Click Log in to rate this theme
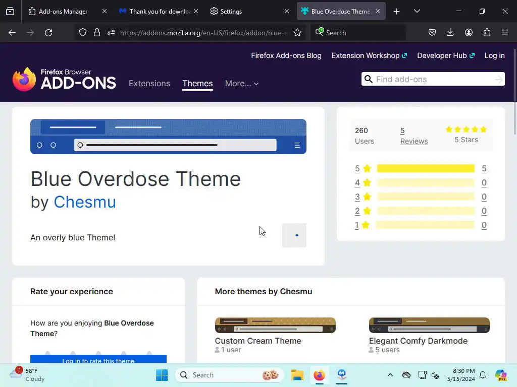 (98, 359)
